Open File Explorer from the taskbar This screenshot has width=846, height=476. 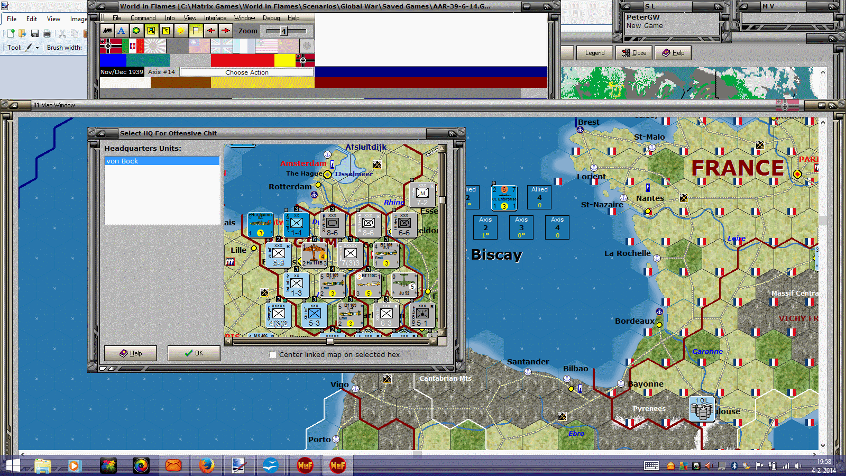pyautogui.click(x=43, y=465)
